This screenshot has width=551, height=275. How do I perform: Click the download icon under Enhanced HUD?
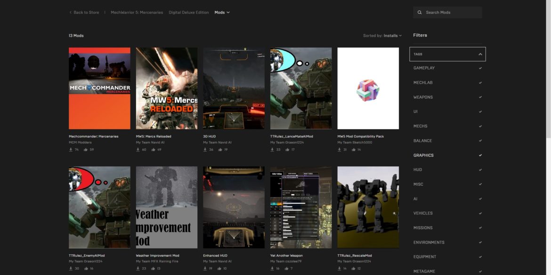click(205, 269)
